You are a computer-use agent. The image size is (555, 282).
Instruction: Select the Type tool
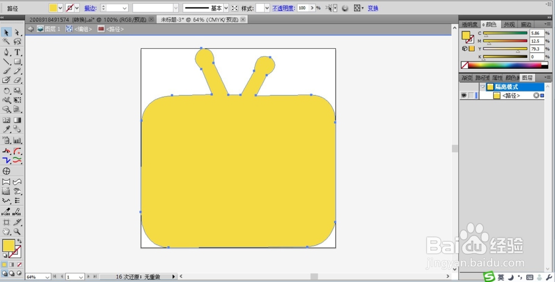[17, 52]
